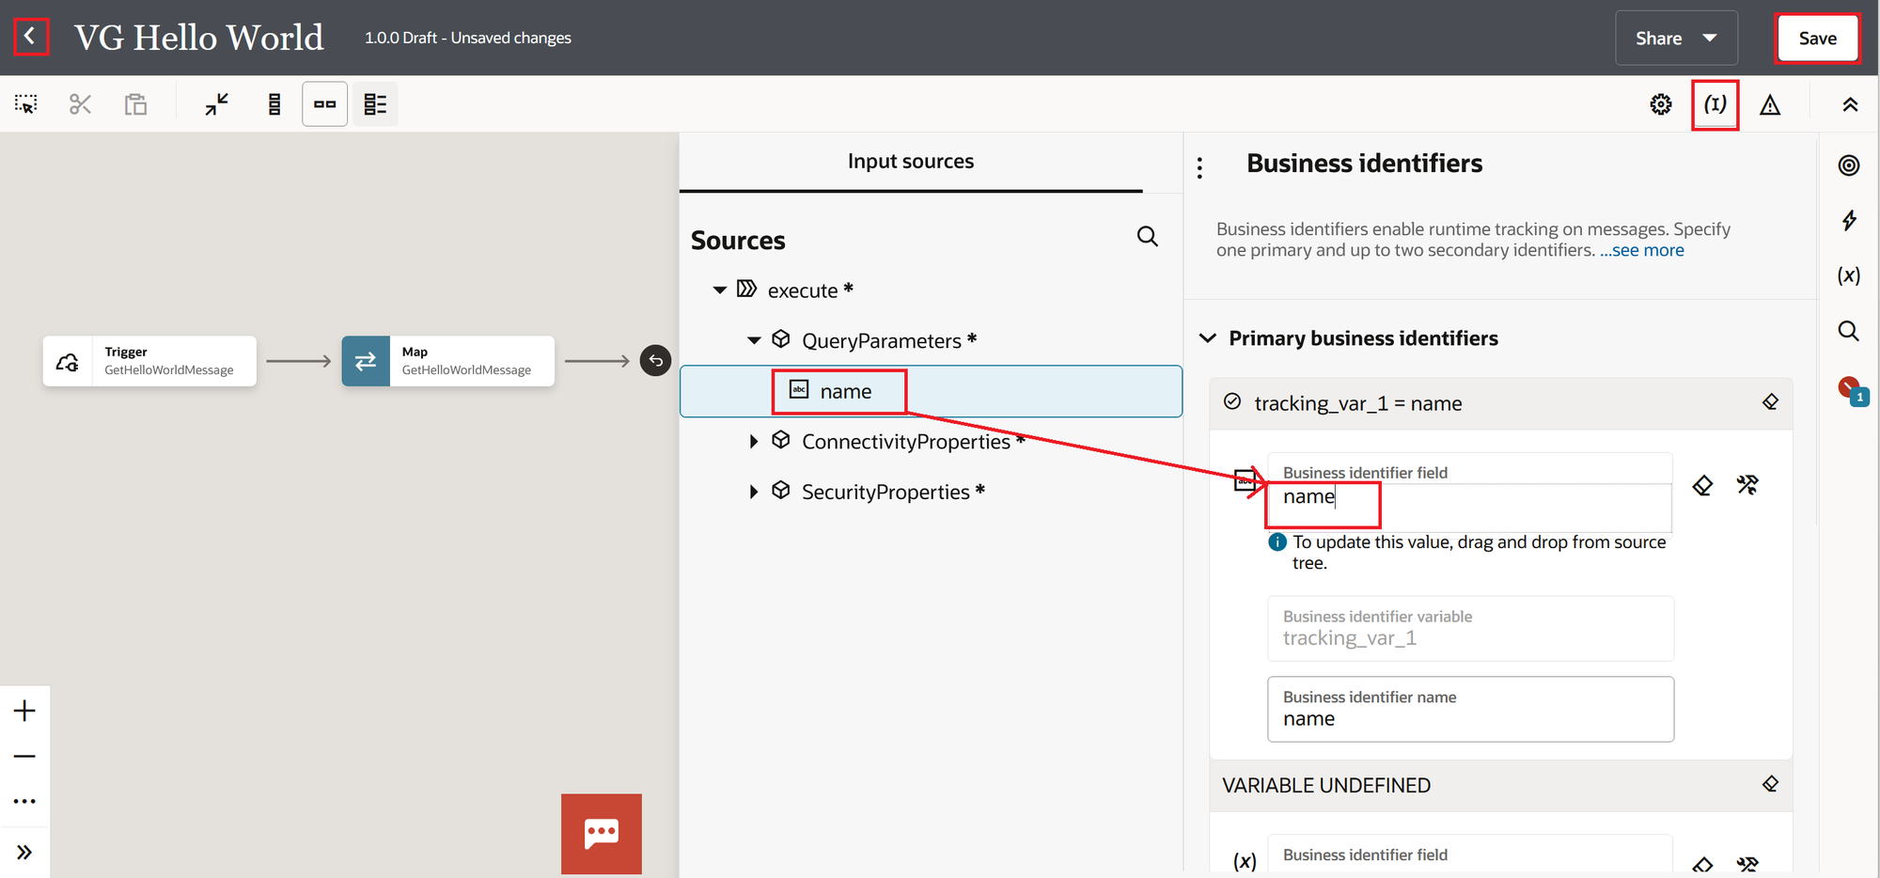
Task: Click the settings gear icon in toolbar
Action: pos(1661,104)
